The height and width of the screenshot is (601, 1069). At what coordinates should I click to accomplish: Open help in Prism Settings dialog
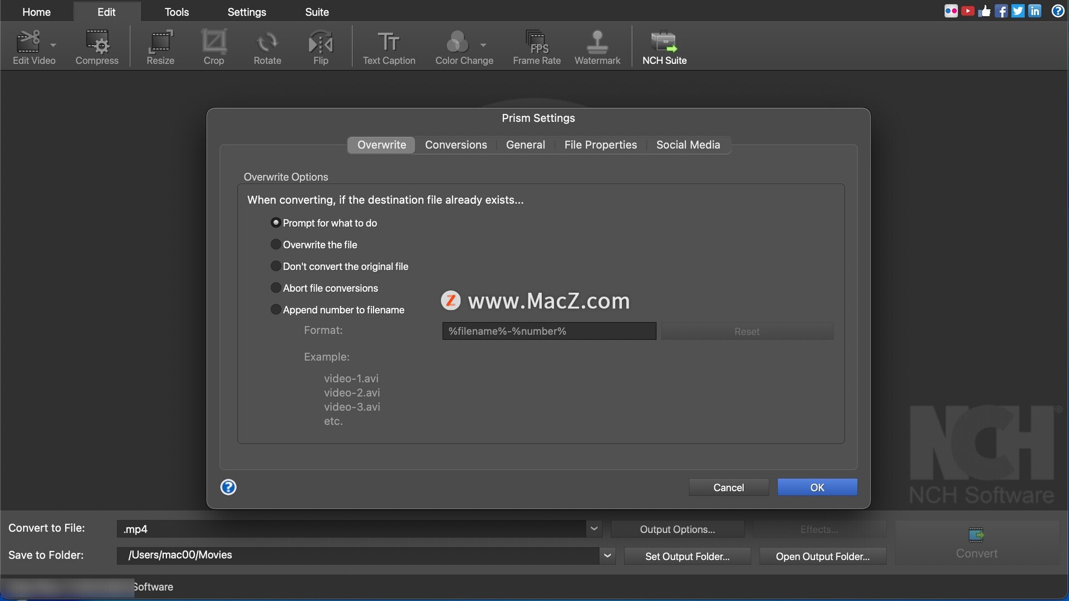228,487
